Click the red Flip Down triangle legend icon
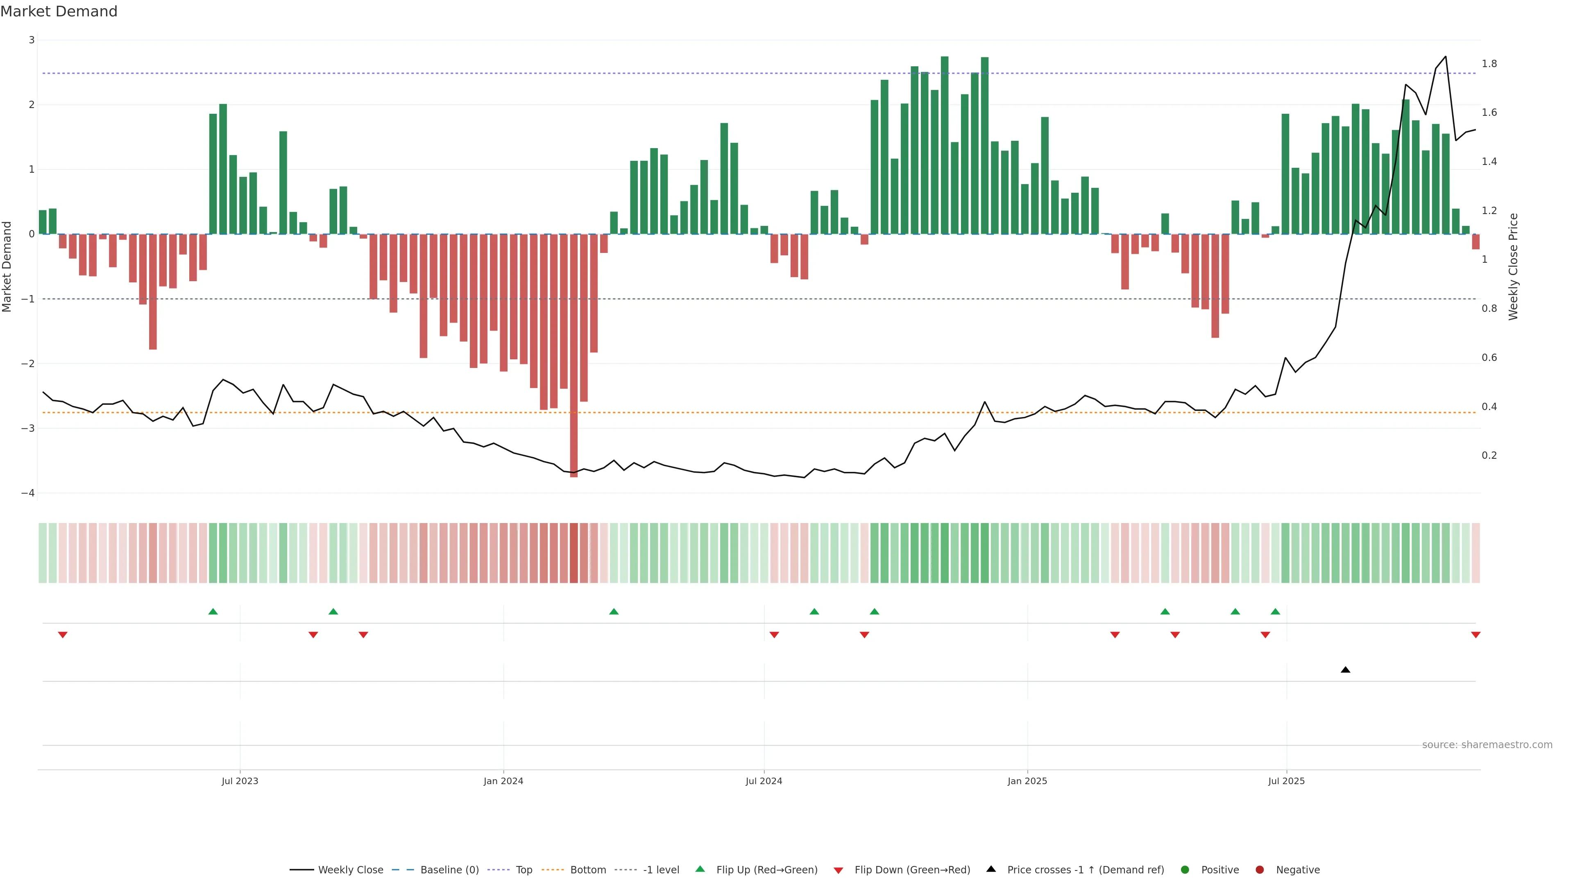This screenshot has width=1573, height=884. point(839,870)
